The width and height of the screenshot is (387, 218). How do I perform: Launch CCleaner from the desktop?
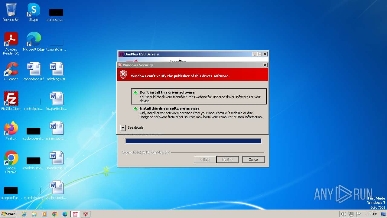tap(11, 71)
